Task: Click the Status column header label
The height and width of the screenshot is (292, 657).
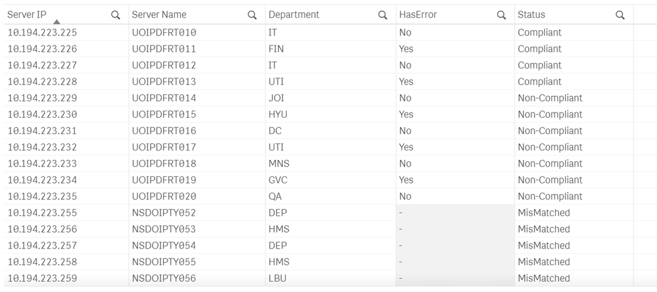Action: coord(531,14)
